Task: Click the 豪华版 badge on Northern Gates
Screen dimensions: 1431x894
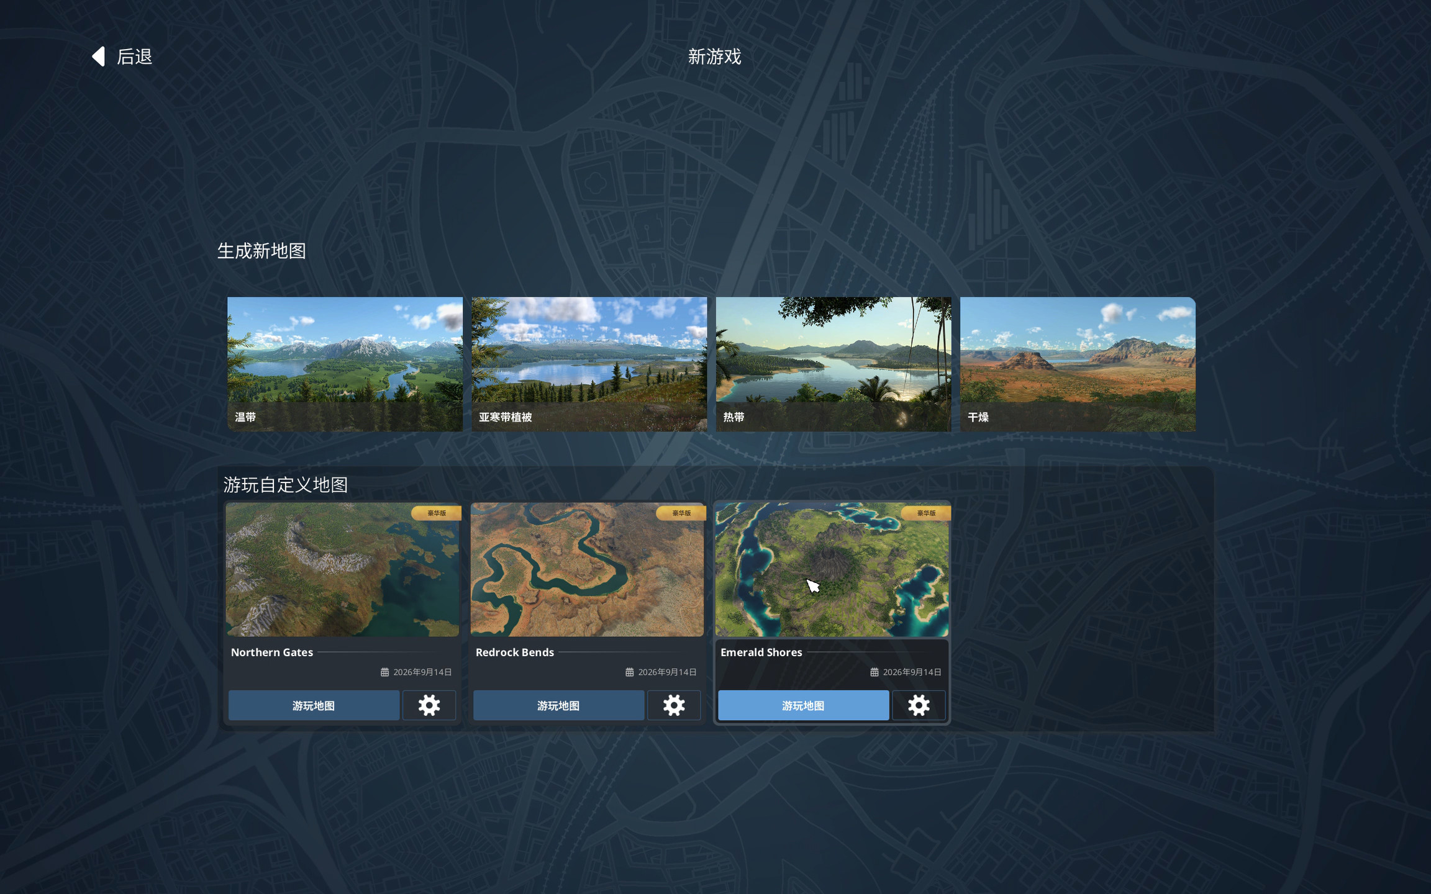Action: pos(436,513)
